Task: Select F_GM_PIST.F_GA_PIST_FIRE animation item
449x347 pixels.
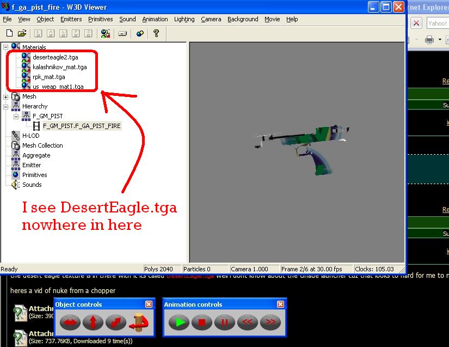Action: click(x=82, y=126)
